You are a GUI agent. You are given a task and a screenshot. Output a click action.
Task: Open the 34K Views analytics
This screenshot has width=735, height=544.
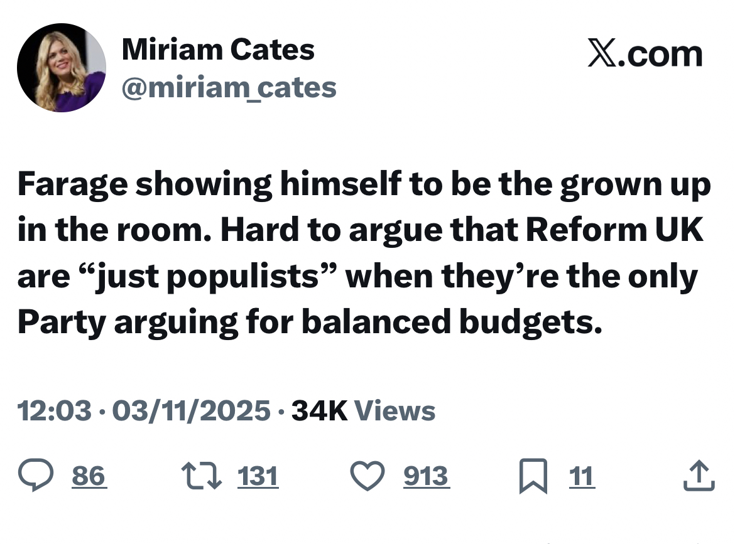click(363, 411)
